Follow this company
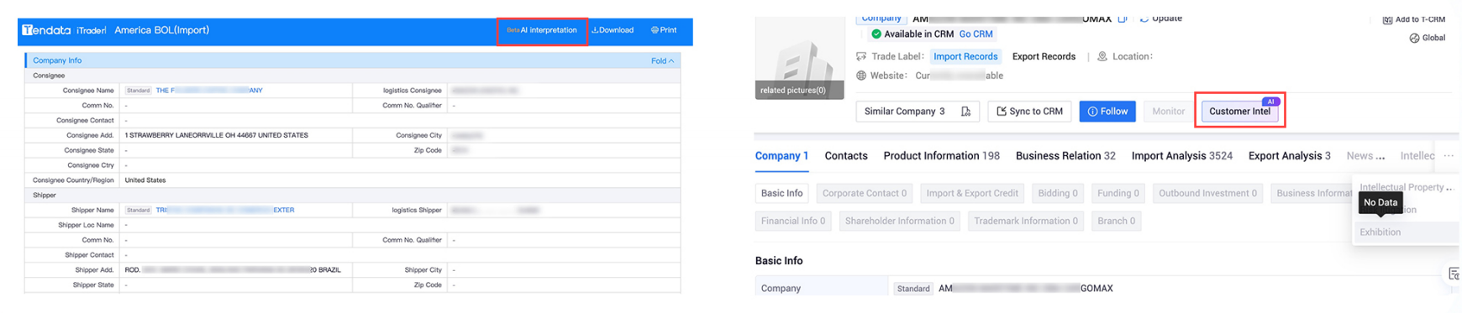 tap(1107, 112)
